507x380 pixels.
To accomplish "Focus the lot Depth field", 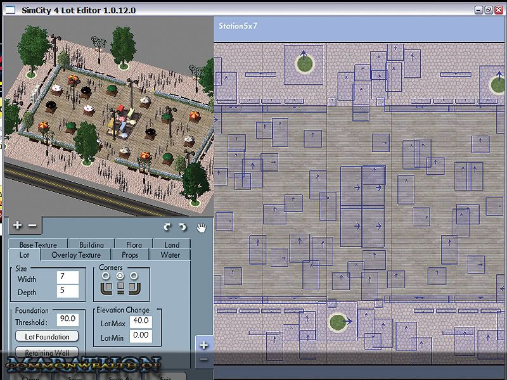I will pyautogui.click(x=68, y=291).
